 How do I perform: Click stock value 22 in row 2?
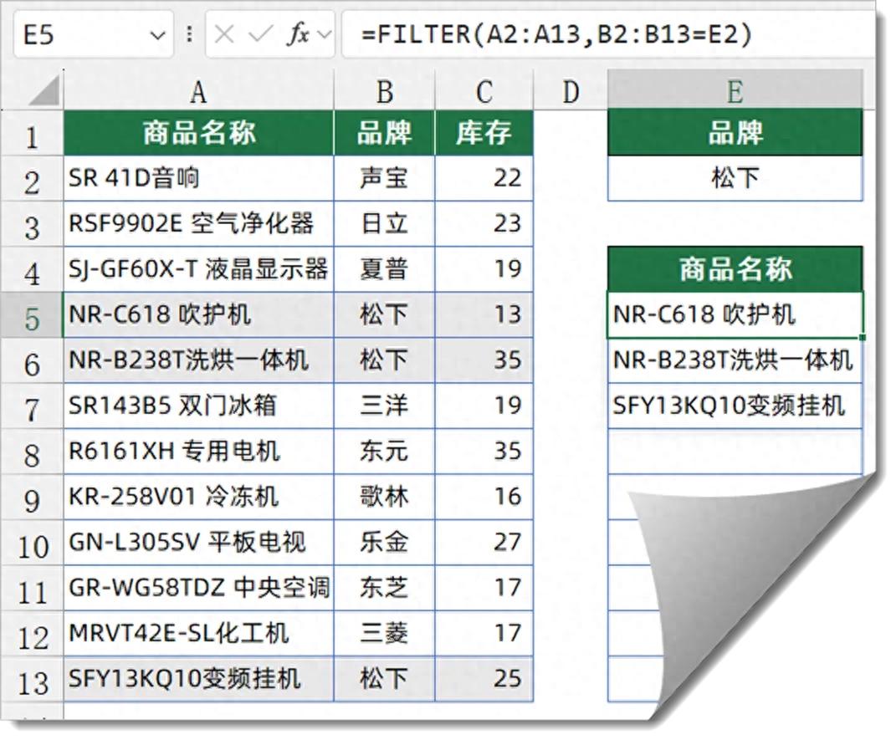pos(484,179)
